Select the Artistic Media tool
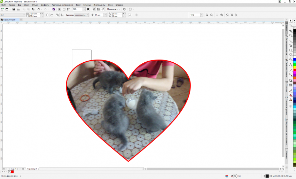The width and height of the screenshot is (296, 179). [x=291, y=46]
